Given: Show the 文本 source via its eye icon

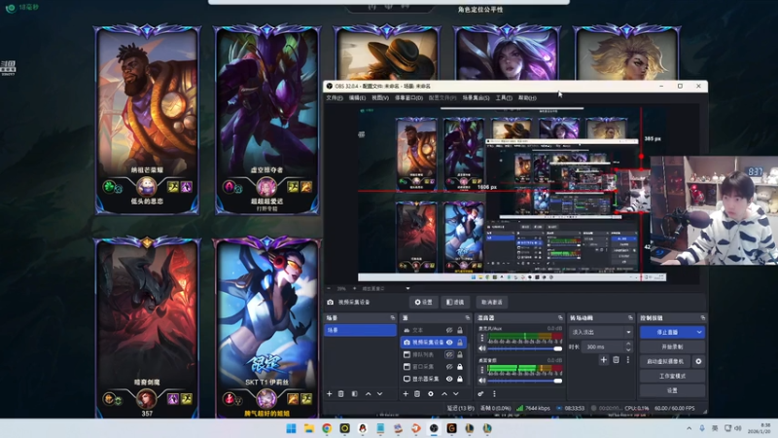Looking at the screenshot, I should pos(449,330).
